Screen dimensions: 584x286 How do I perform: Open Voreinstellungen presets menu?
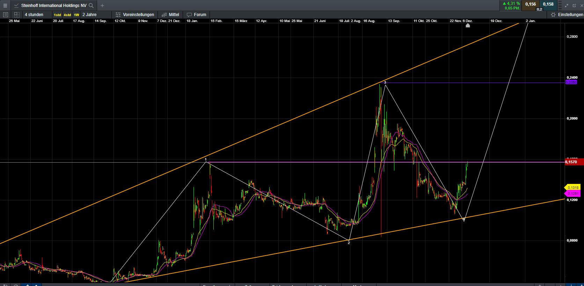[135, 15]
